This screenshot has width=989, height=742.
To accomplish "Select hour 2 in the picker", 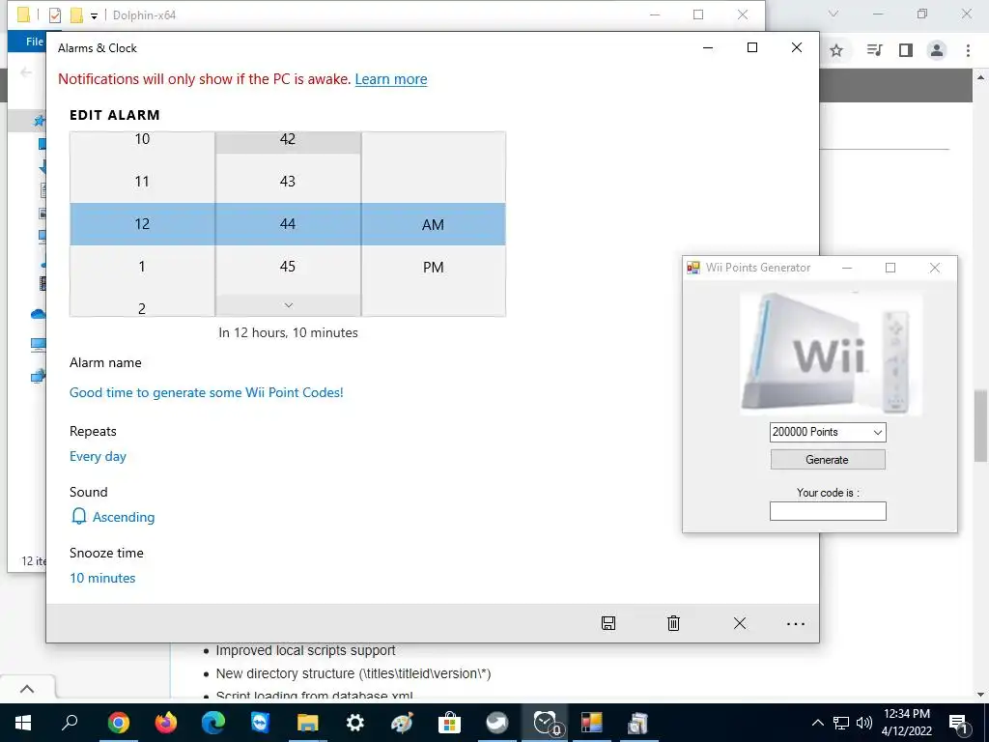I will pyautogui.click(x=142, y=308).
